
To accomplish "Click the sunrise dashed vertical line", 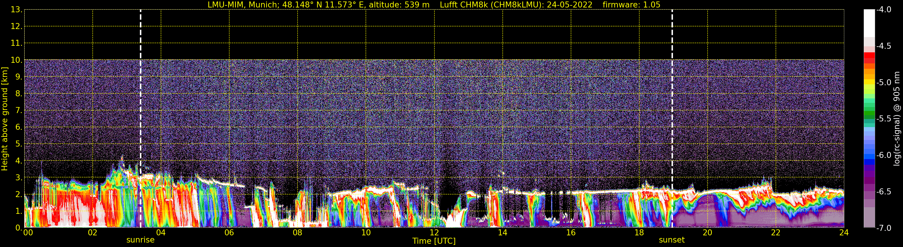I will pos(140,105).
